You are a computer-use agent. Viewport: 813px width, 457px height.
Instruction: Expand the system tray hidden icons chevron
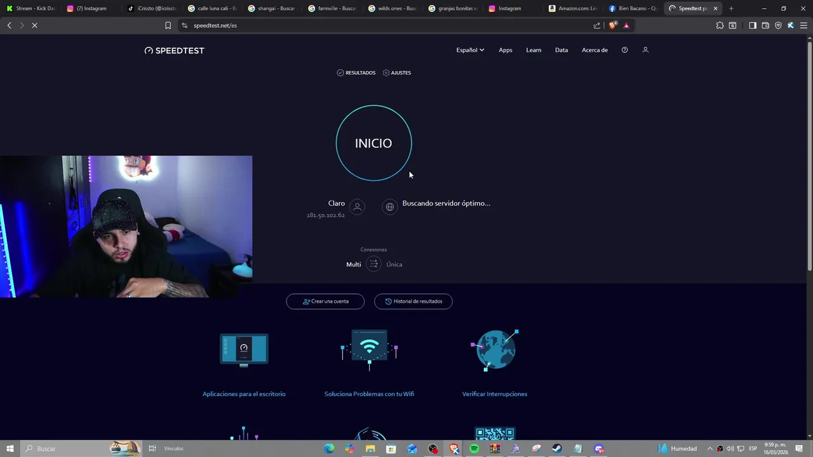(710, 449)
